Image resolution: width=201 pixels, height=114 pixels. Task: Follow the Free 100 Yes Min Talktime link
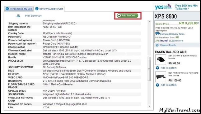click(186, 7)
